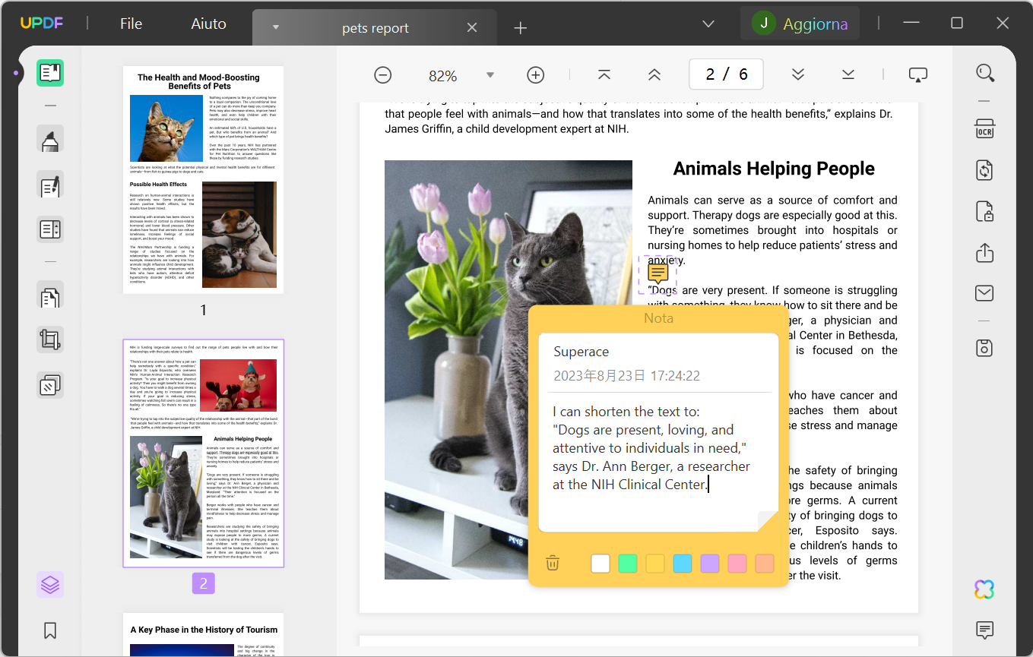Expand the window list chevron near Aggiorna

(x=708, y=24)
